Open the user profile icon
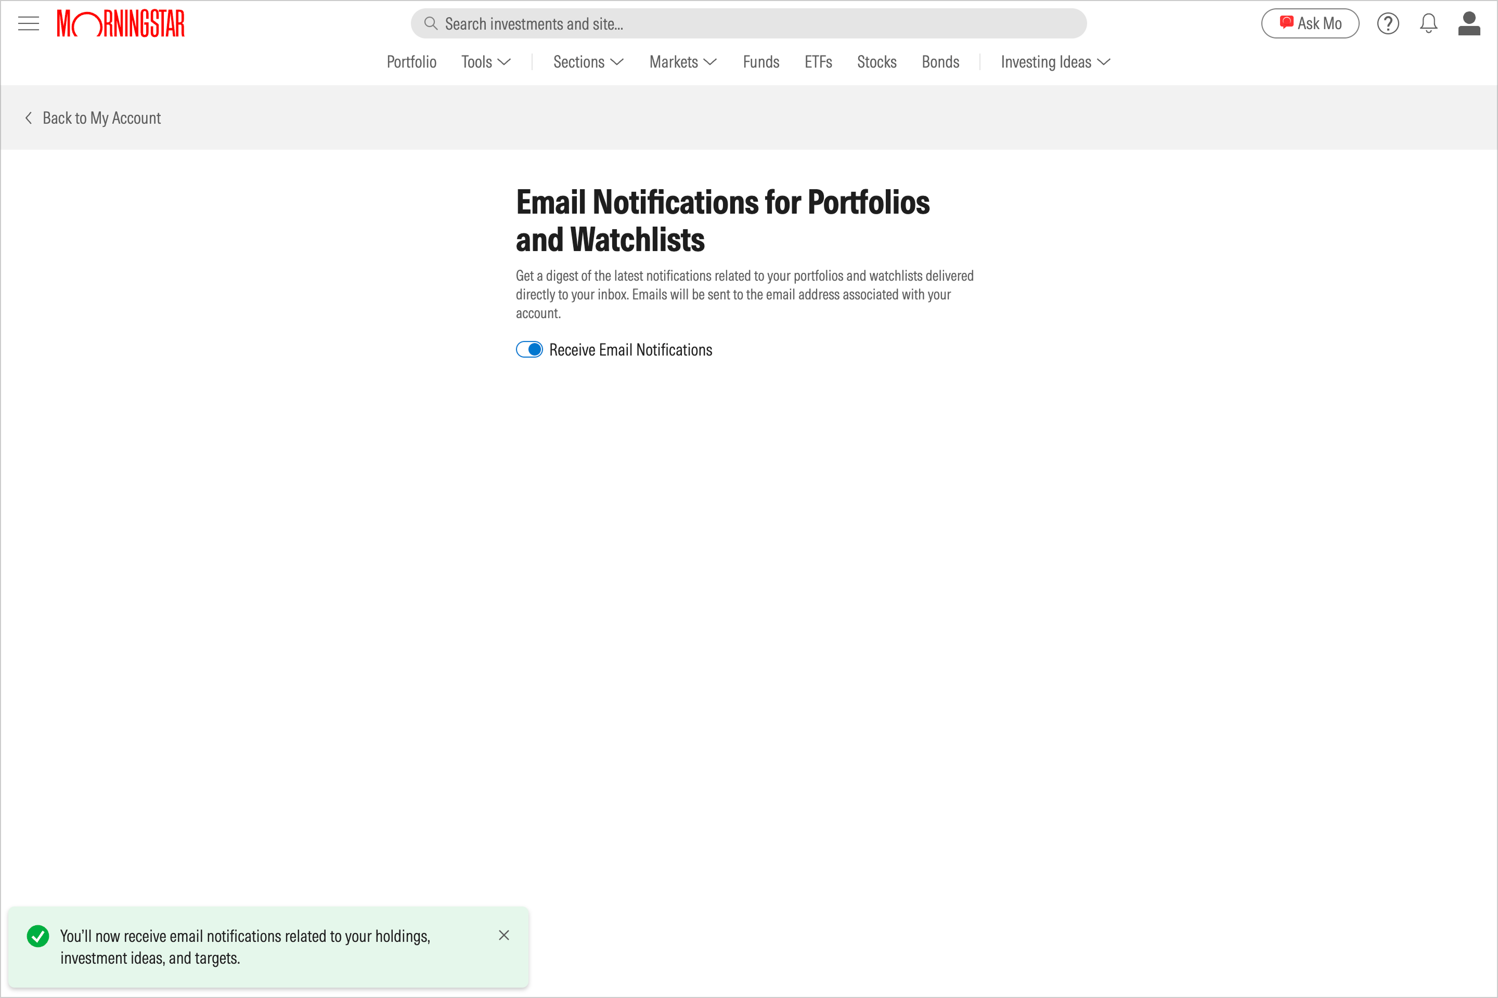 click(x=1469, y=23)
